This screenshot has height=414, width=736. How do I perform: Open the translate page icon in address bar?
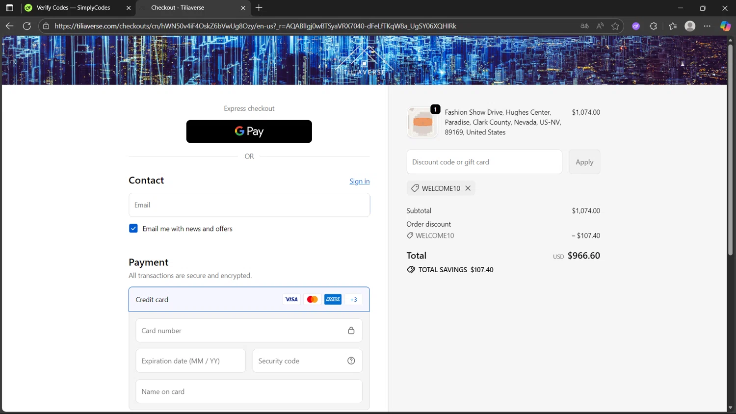point(584,26)
